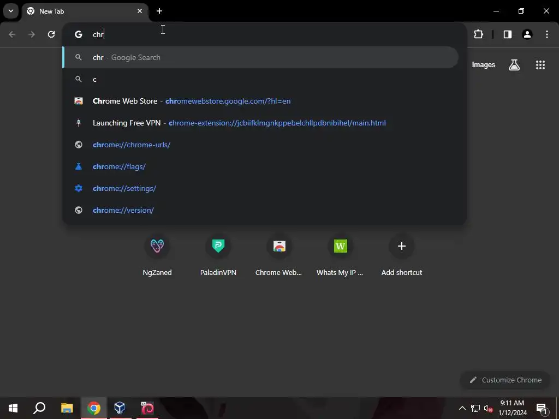
Task: Select the New Tab tab
Action: coord(85,11)
